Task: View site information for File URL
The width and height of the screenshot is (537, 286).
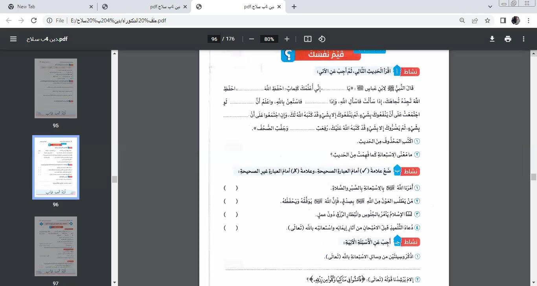Action: pos(55,20)
